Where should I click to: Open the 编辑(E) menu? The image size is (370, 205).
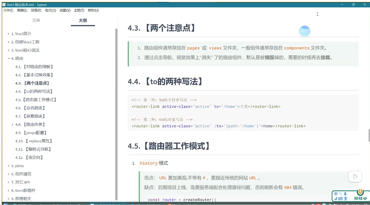point(22,10)
